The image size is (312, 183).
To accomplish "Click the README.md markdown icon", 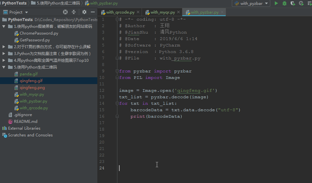I will click(10, 121).
